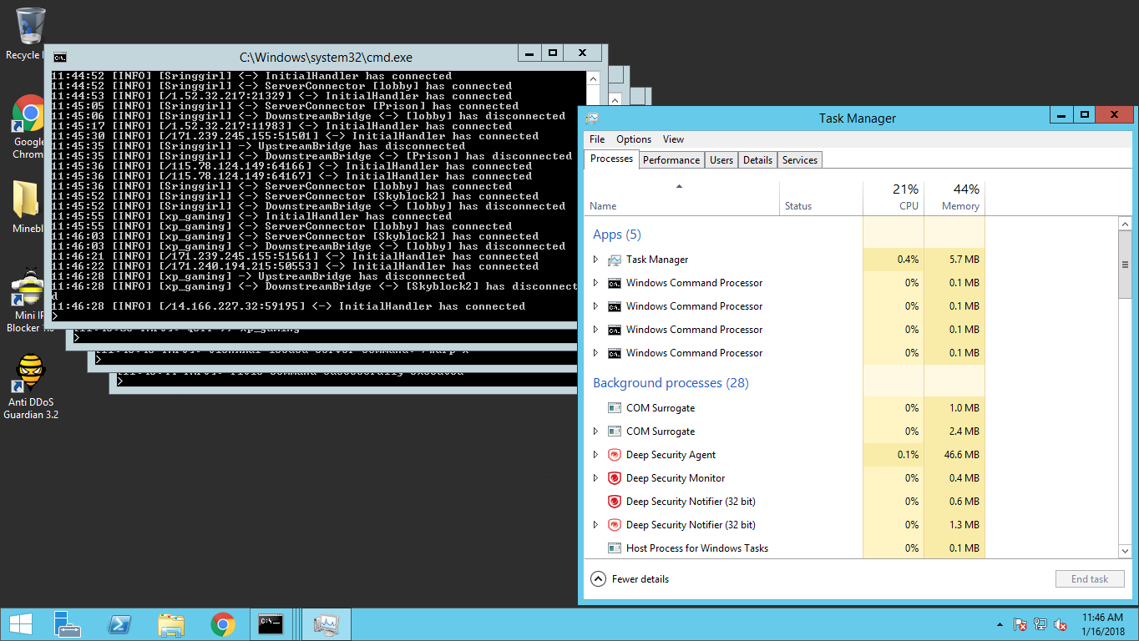Open Chrome from the taskbar
Screen dimensions: 1139x641
click(x=222, y=624)
